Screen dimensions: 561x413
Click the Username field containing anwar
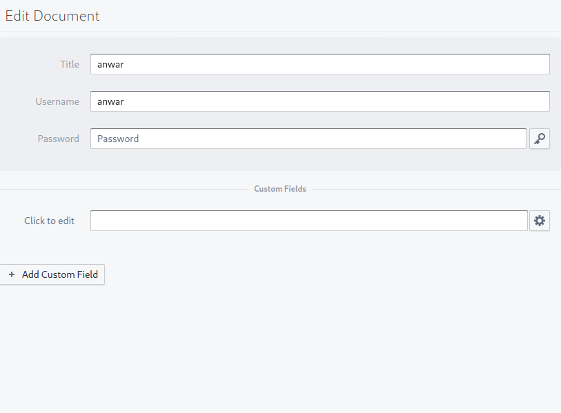[x=276, y=101]
